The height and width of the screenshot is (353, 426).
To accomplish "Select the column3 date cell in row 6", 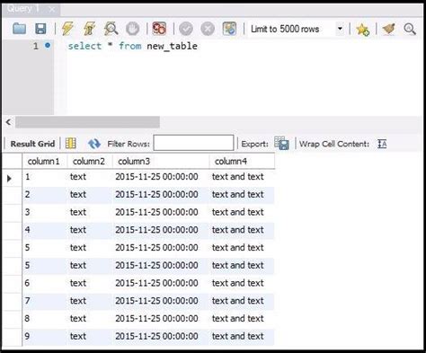I will [161, 265].
